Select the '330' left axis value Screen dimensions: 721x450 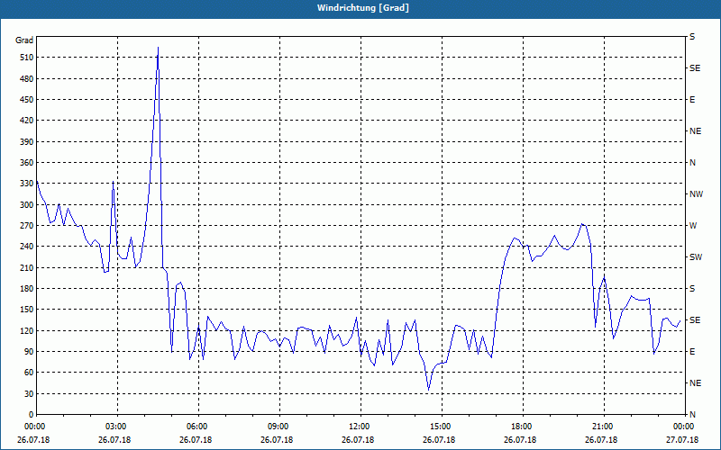click(27, 184)
